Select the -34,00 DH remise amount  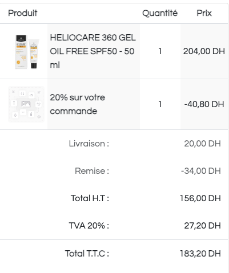click(201, 171)
